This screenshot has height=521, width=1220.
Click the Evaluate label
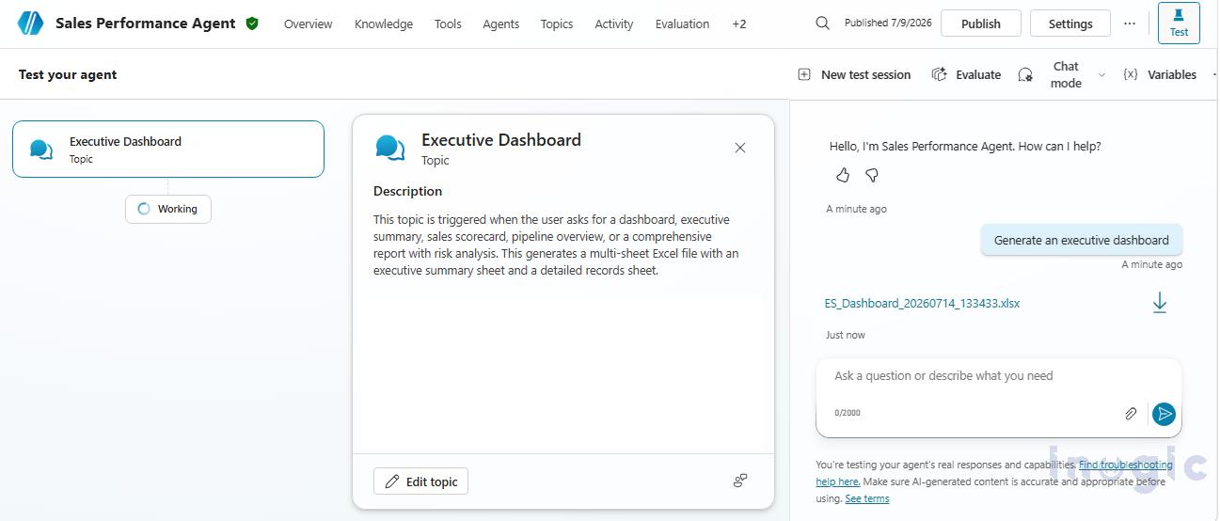(x=978, y=74)
